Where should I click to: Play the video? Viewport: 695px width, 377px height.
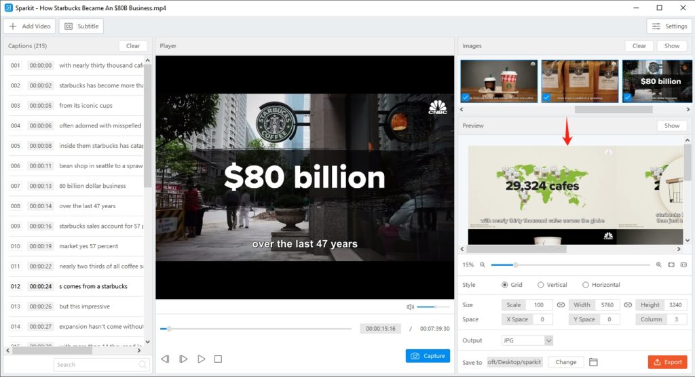coord(201,359)
